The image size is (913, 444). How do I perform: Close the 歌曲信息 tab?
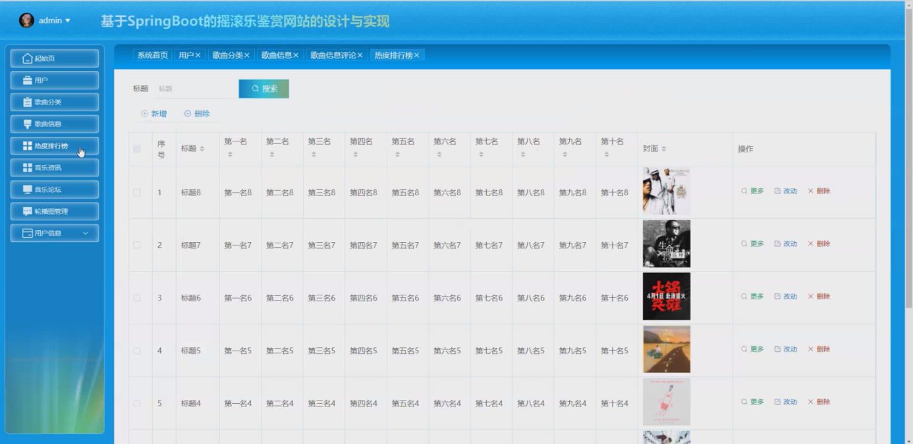296,55
